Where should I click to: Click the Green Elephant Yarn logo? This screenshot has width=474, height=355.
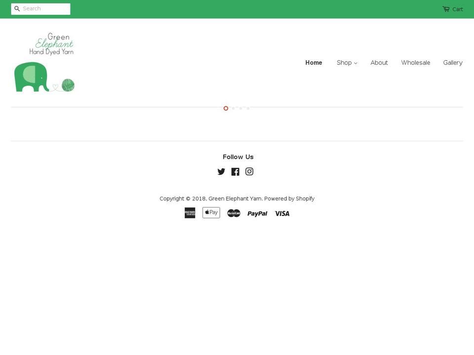44,62
